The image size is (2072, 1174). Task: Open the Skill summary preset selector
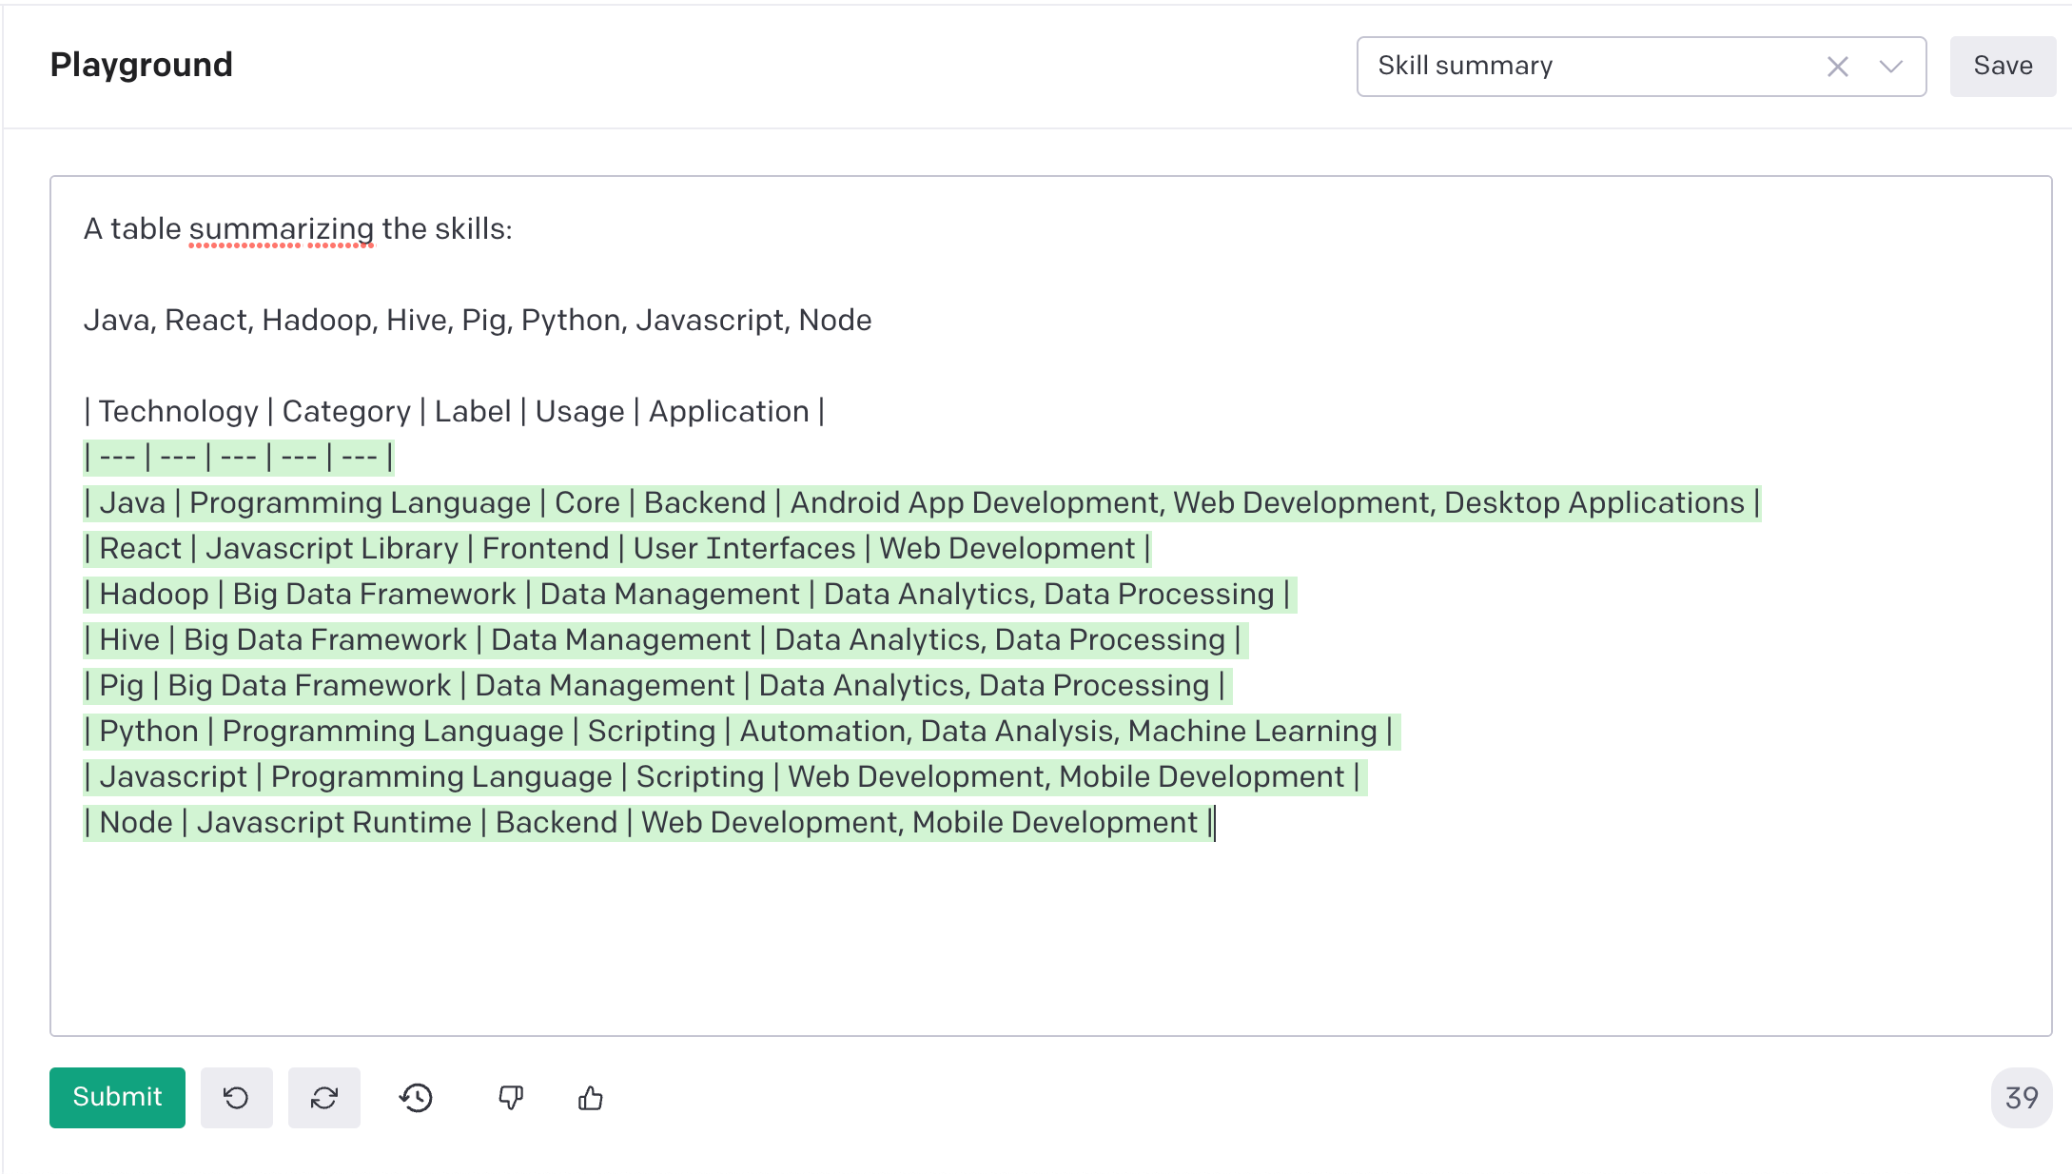click(1617, 66)
